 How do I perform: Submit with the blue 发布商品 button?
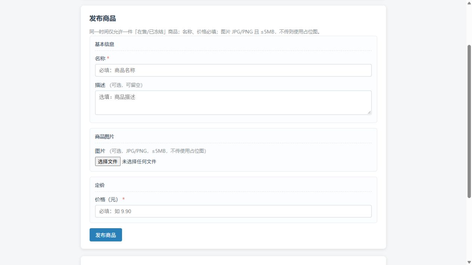pyautogui.click(x=106, y=235)
